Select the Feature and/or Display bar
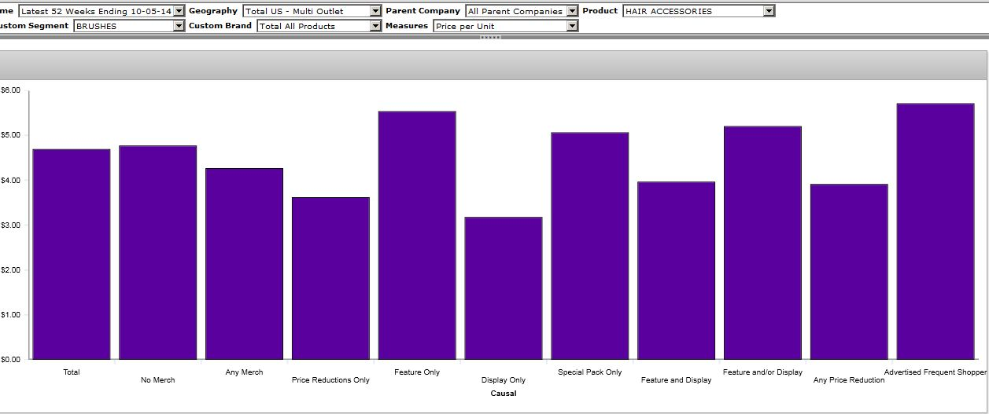Screen dimensions: 989x414 [762, 243]
